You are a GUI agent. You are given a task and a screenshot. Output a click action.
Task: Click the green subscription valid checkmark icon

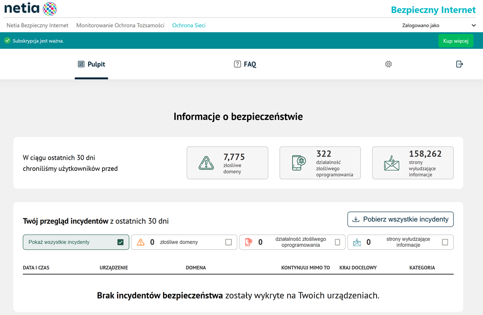pyautogui.click(x=7, y=41)
